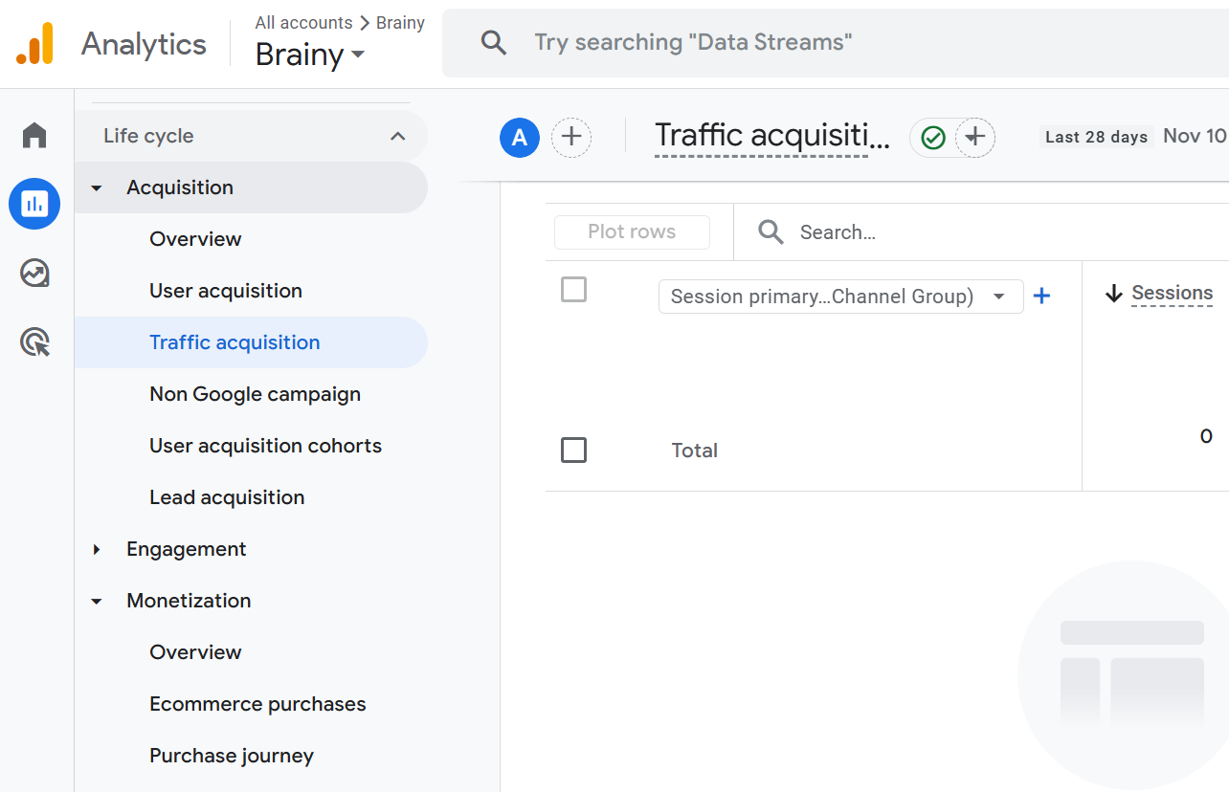Collapse the Life cycle section

(398, 136)
